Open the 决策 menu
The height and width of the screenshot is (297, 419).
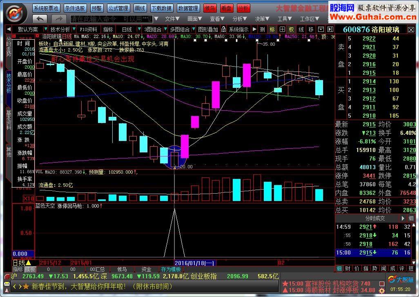pos(262,19)
